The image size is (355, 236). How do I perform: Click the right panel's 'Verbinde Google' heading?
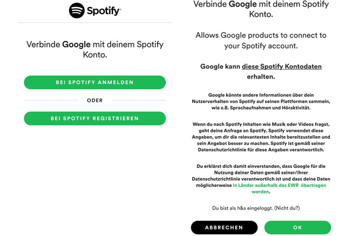click(261, 9)
